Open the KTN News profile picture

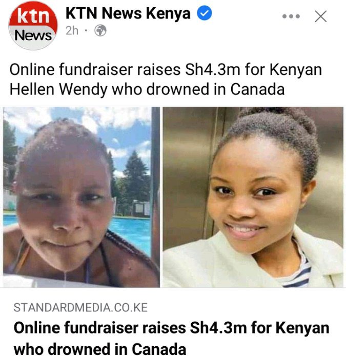[x=33, y=26]
